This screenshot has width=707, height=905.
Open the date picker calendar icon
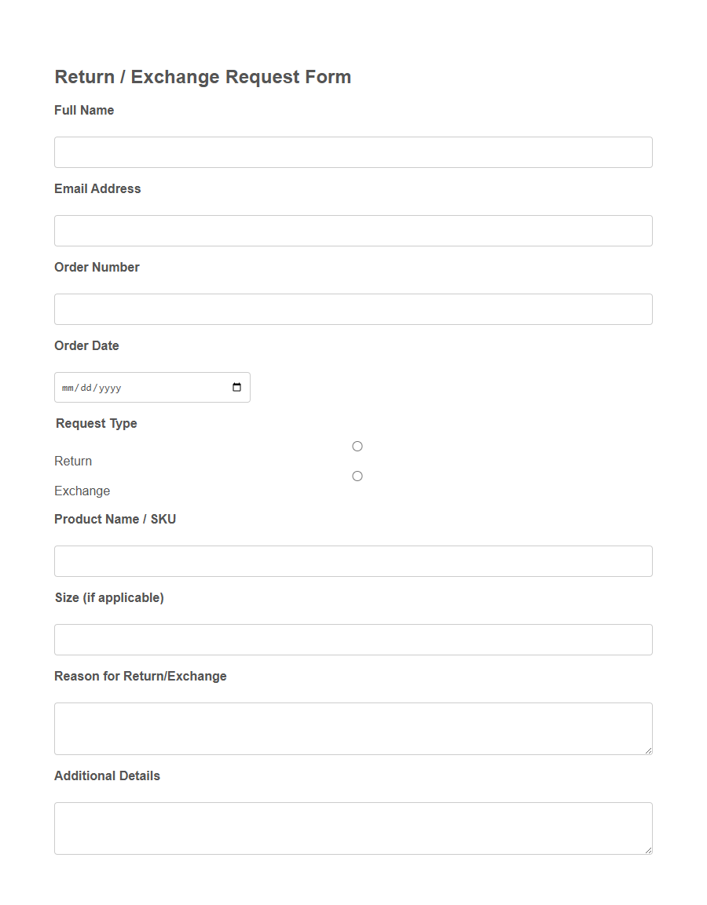(x=236, y=387)
